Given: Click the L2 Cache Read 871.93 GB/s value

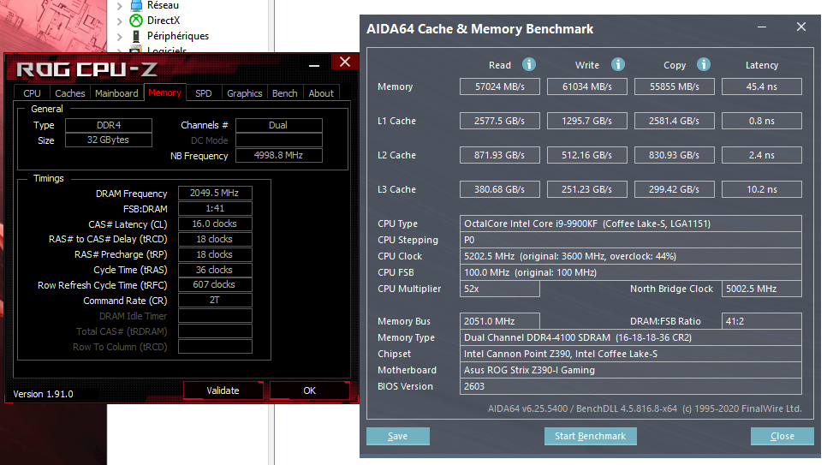Looking at the screenshot, I should tap(499, 155).
